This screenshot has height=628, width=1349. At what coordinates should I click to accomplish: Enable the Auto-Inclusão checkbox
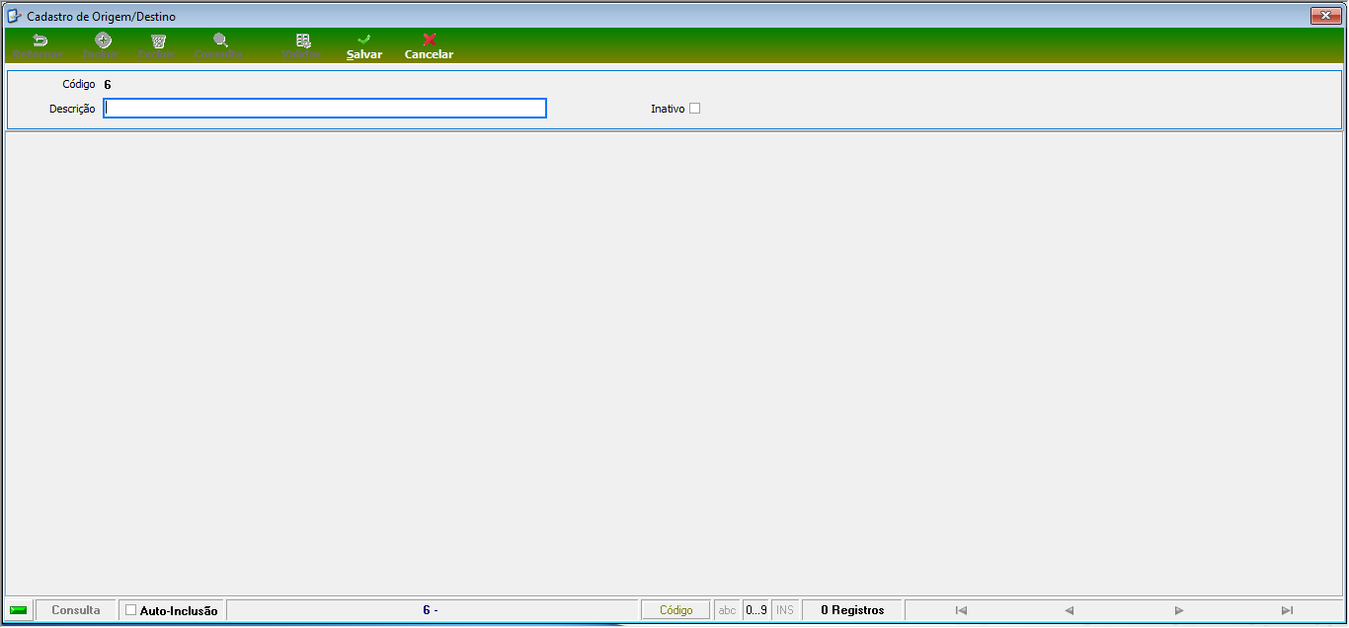[130, 610]
